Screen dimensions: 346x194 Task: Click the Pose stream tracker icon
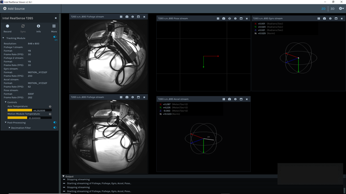(x=229, y=19)
